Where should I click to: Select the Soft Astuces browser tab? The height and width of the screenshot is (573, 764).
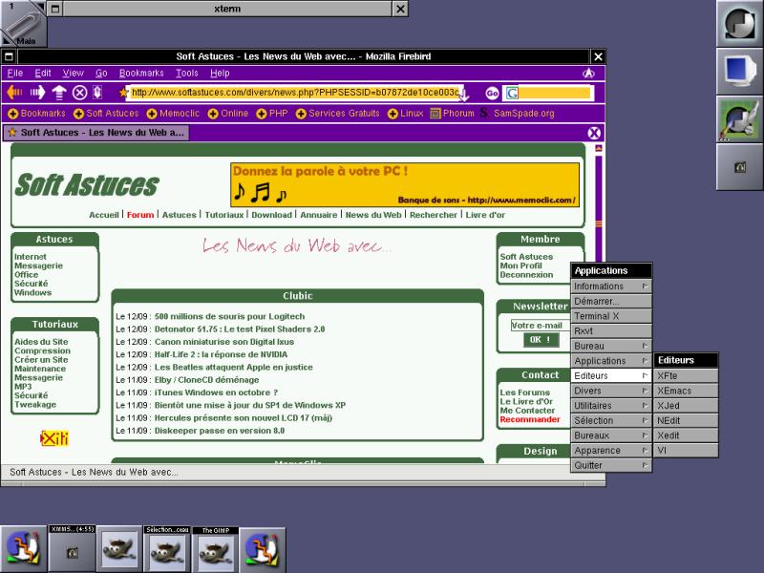tap(96, 133)
